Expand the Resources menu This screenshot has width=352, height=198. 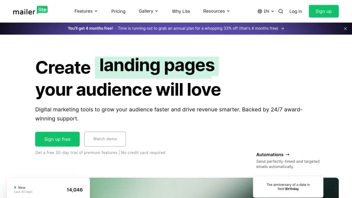click(216, 11)
